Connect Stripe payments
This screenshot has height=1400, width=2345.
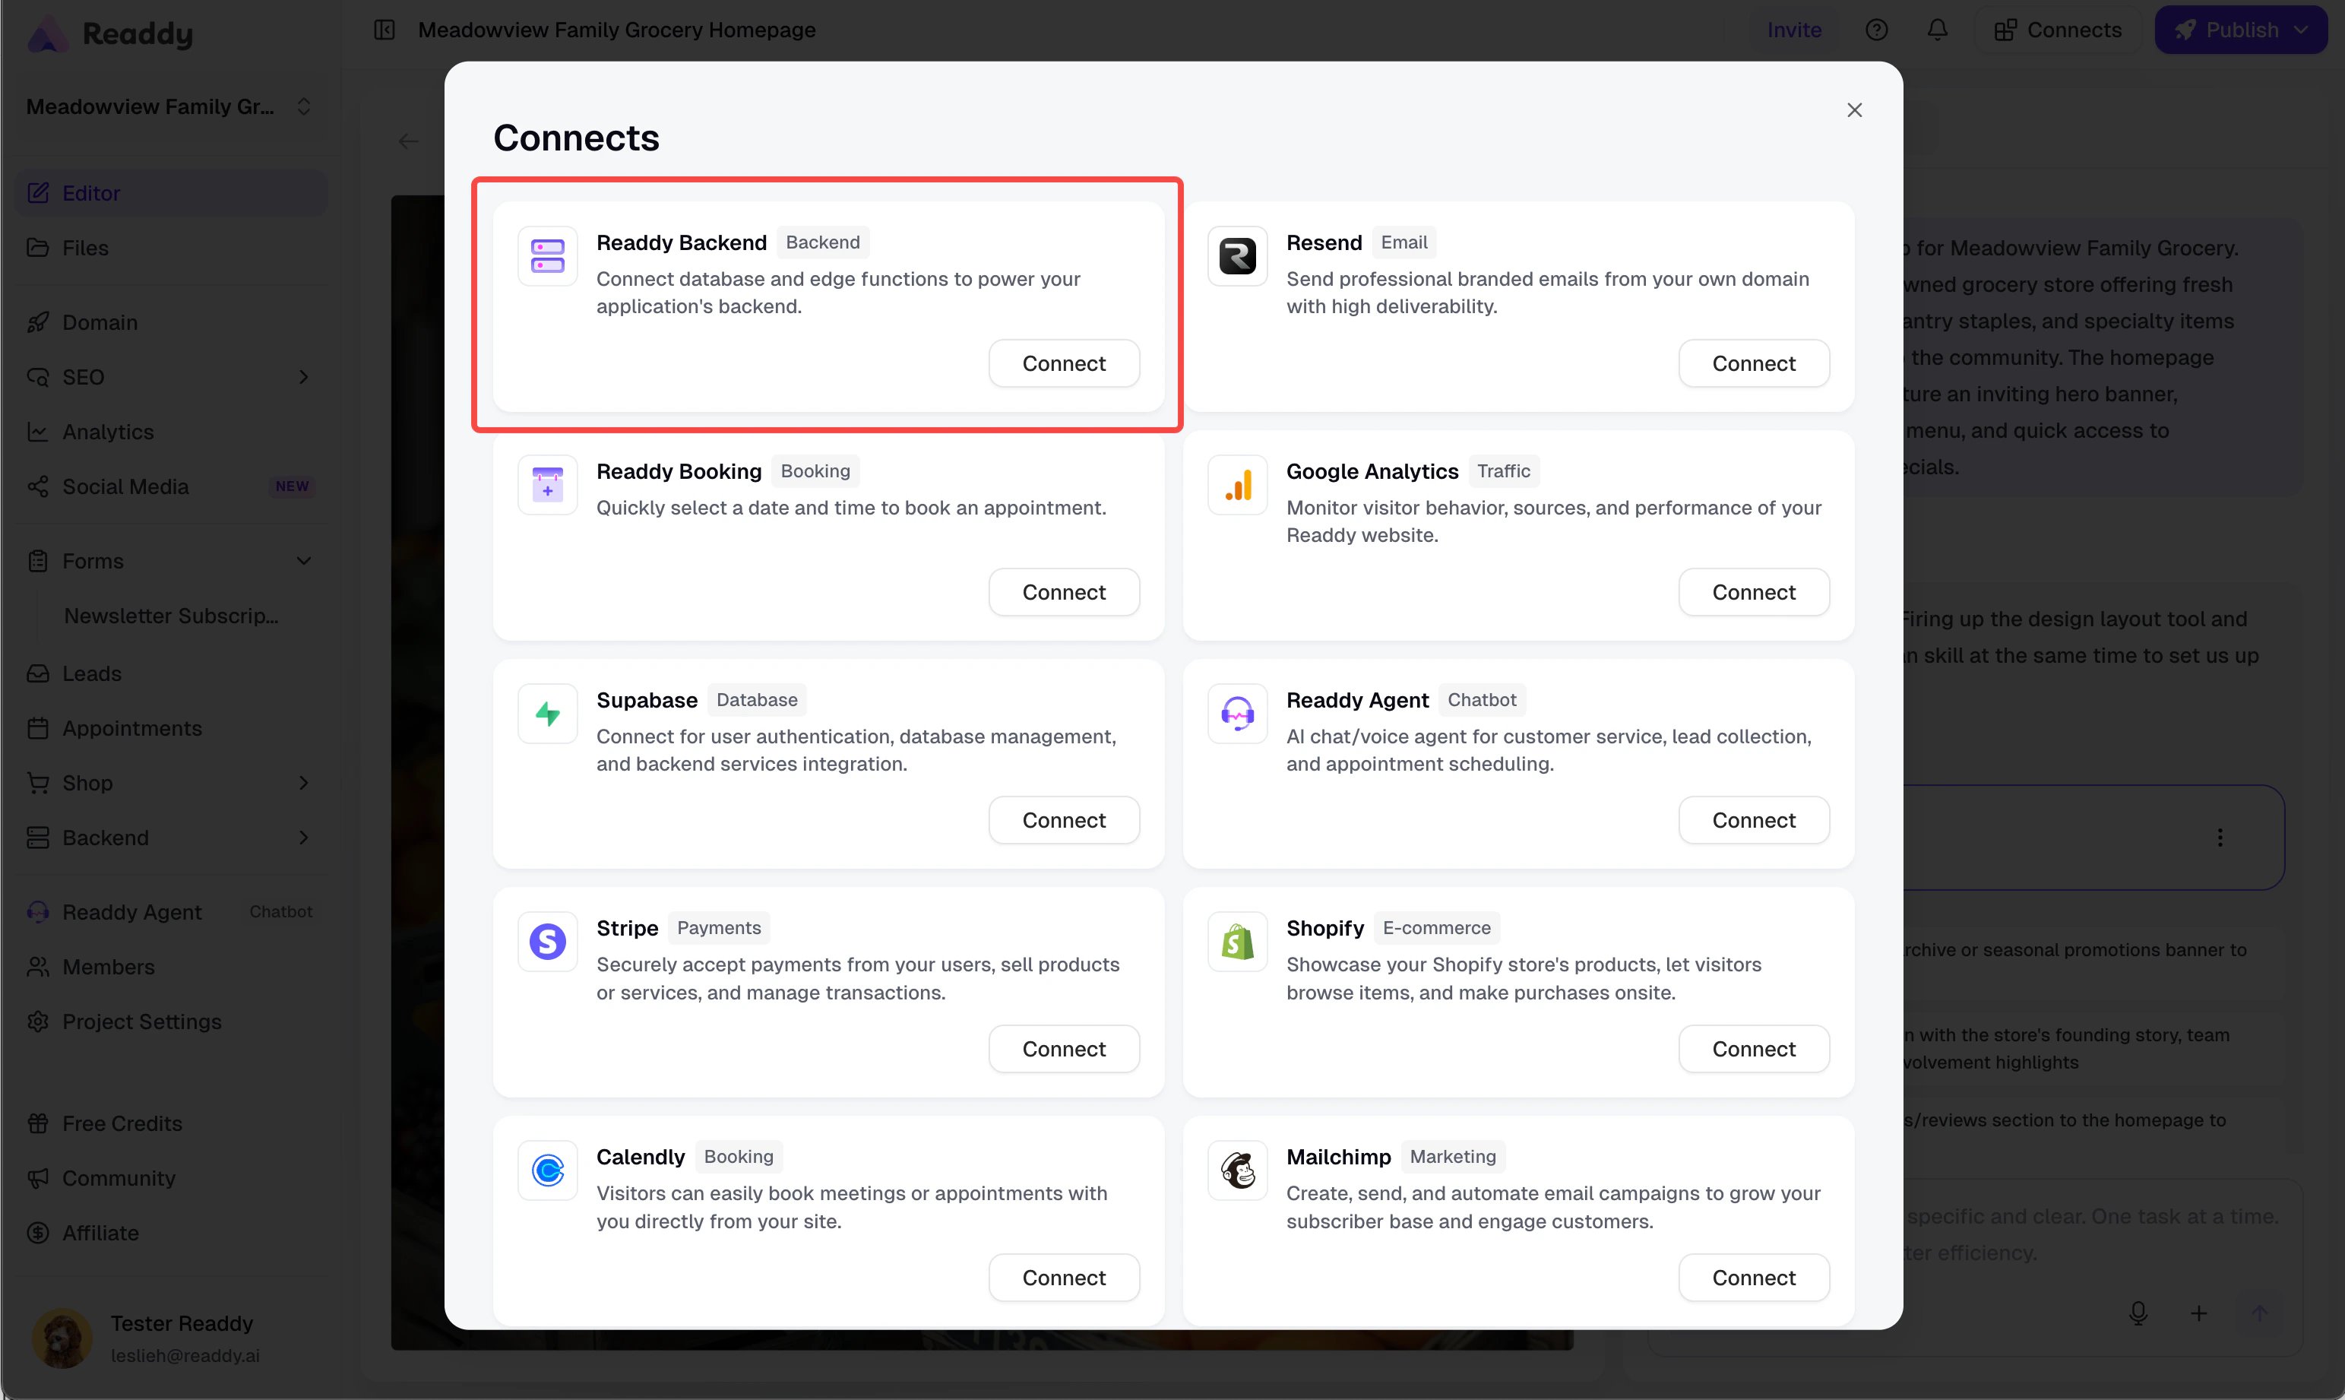(1064, 1049)
